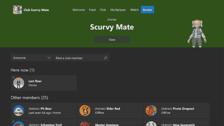Click the Other members (25) heading
This screenshot has height=126, width=224.
tap(29, 98)
